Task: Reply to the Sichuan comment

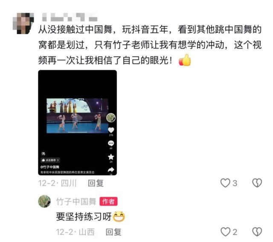Action: (x=96, y=183)
